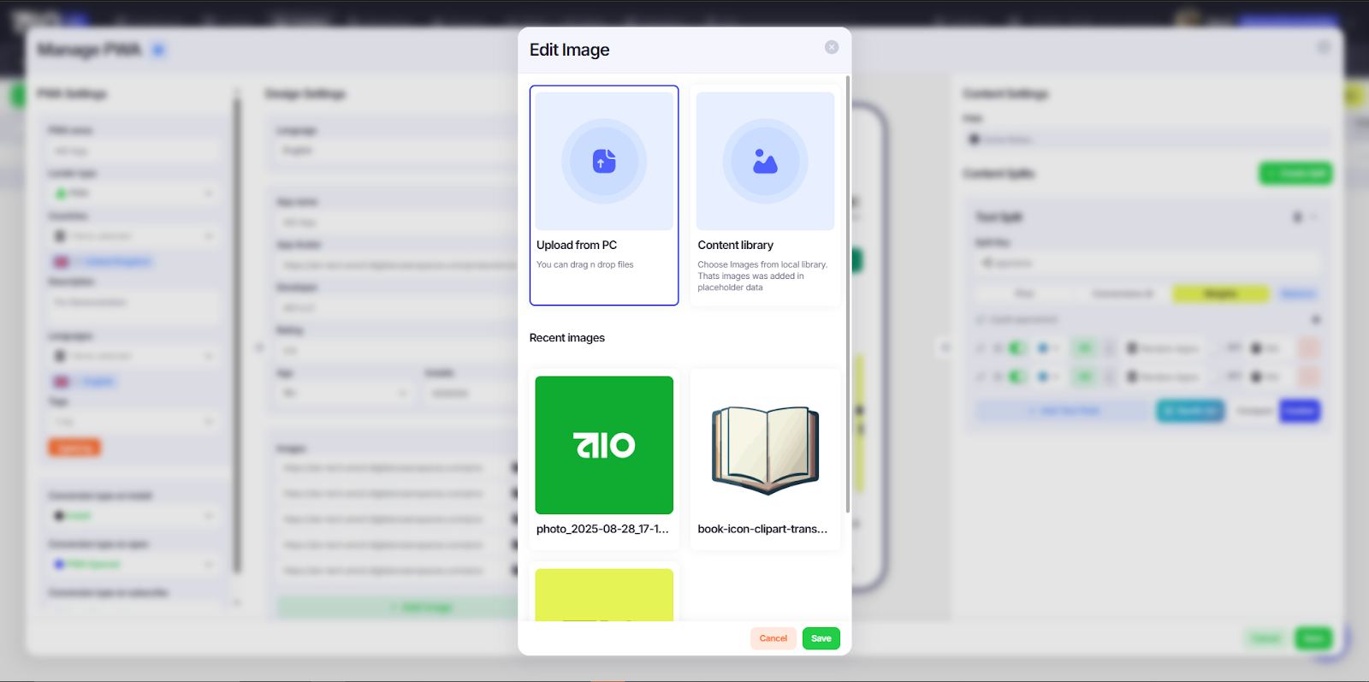
Task: Select the green aio logo recent image
Action: click(x=604, y=445)
